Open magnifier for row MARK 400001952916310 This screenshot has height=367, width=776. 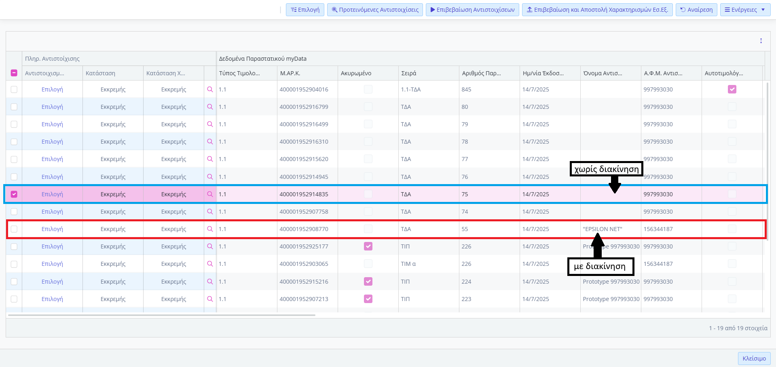(210, 142)
